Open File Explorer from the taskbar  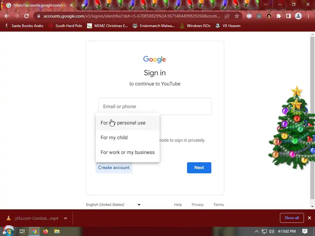click(x=57, y=231)
